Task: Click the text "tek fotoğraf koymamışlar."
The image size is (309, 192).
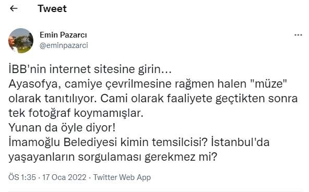Action: [76, 113]
